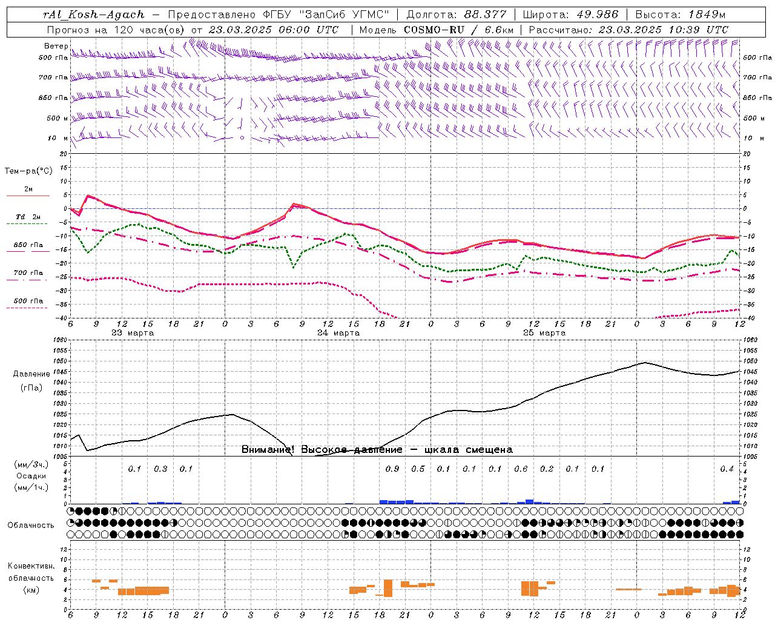Screen dimensions: 775x620
Task: Click the longitude value Долгота: 88.377
Action: [456, 15]
